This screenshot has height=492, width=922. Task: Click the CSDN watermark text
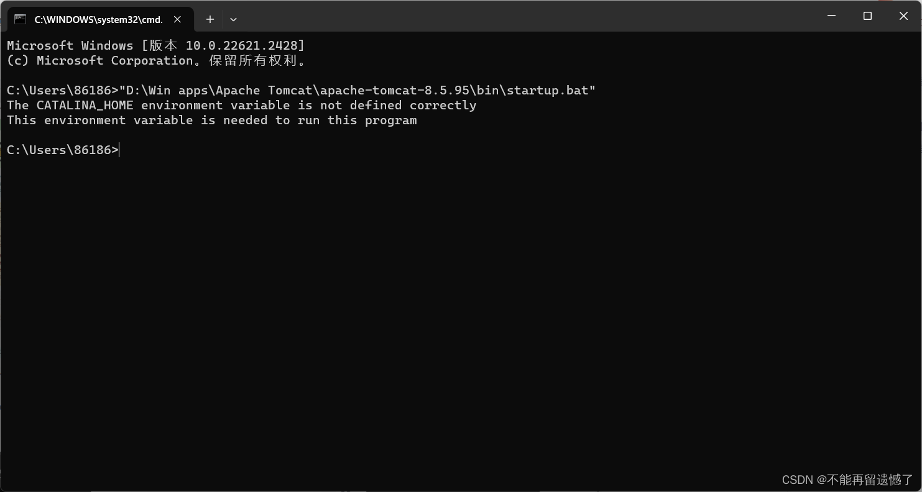(x=847, y=480)
